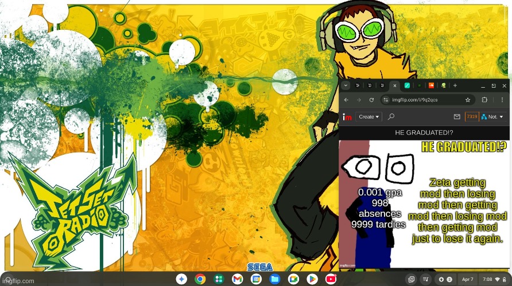Bookmark this page with star icon
This screenshot has height=286, width=512.
point(468,100)
